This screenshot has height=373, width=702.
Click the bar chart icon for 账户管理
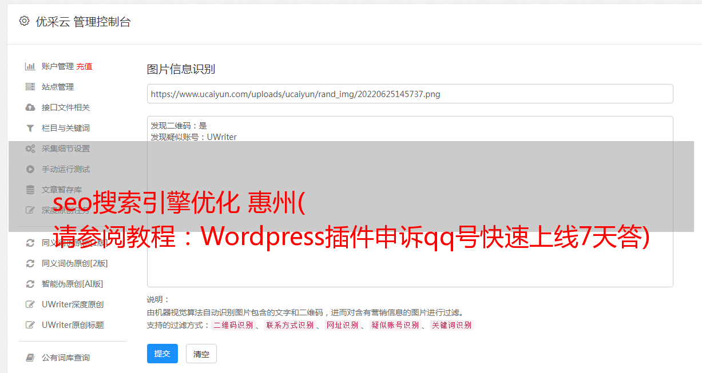coord(30,66)
